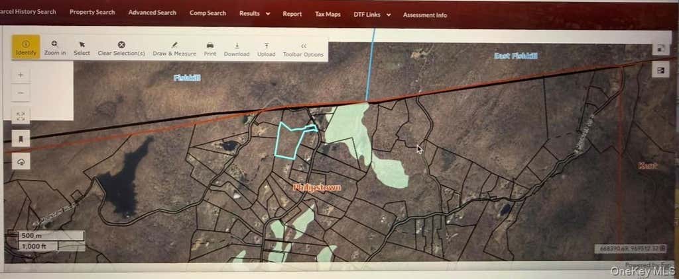Open the Property Search tab
The height and width of the screenshot is (279, 679).
(x=92, y=12)
